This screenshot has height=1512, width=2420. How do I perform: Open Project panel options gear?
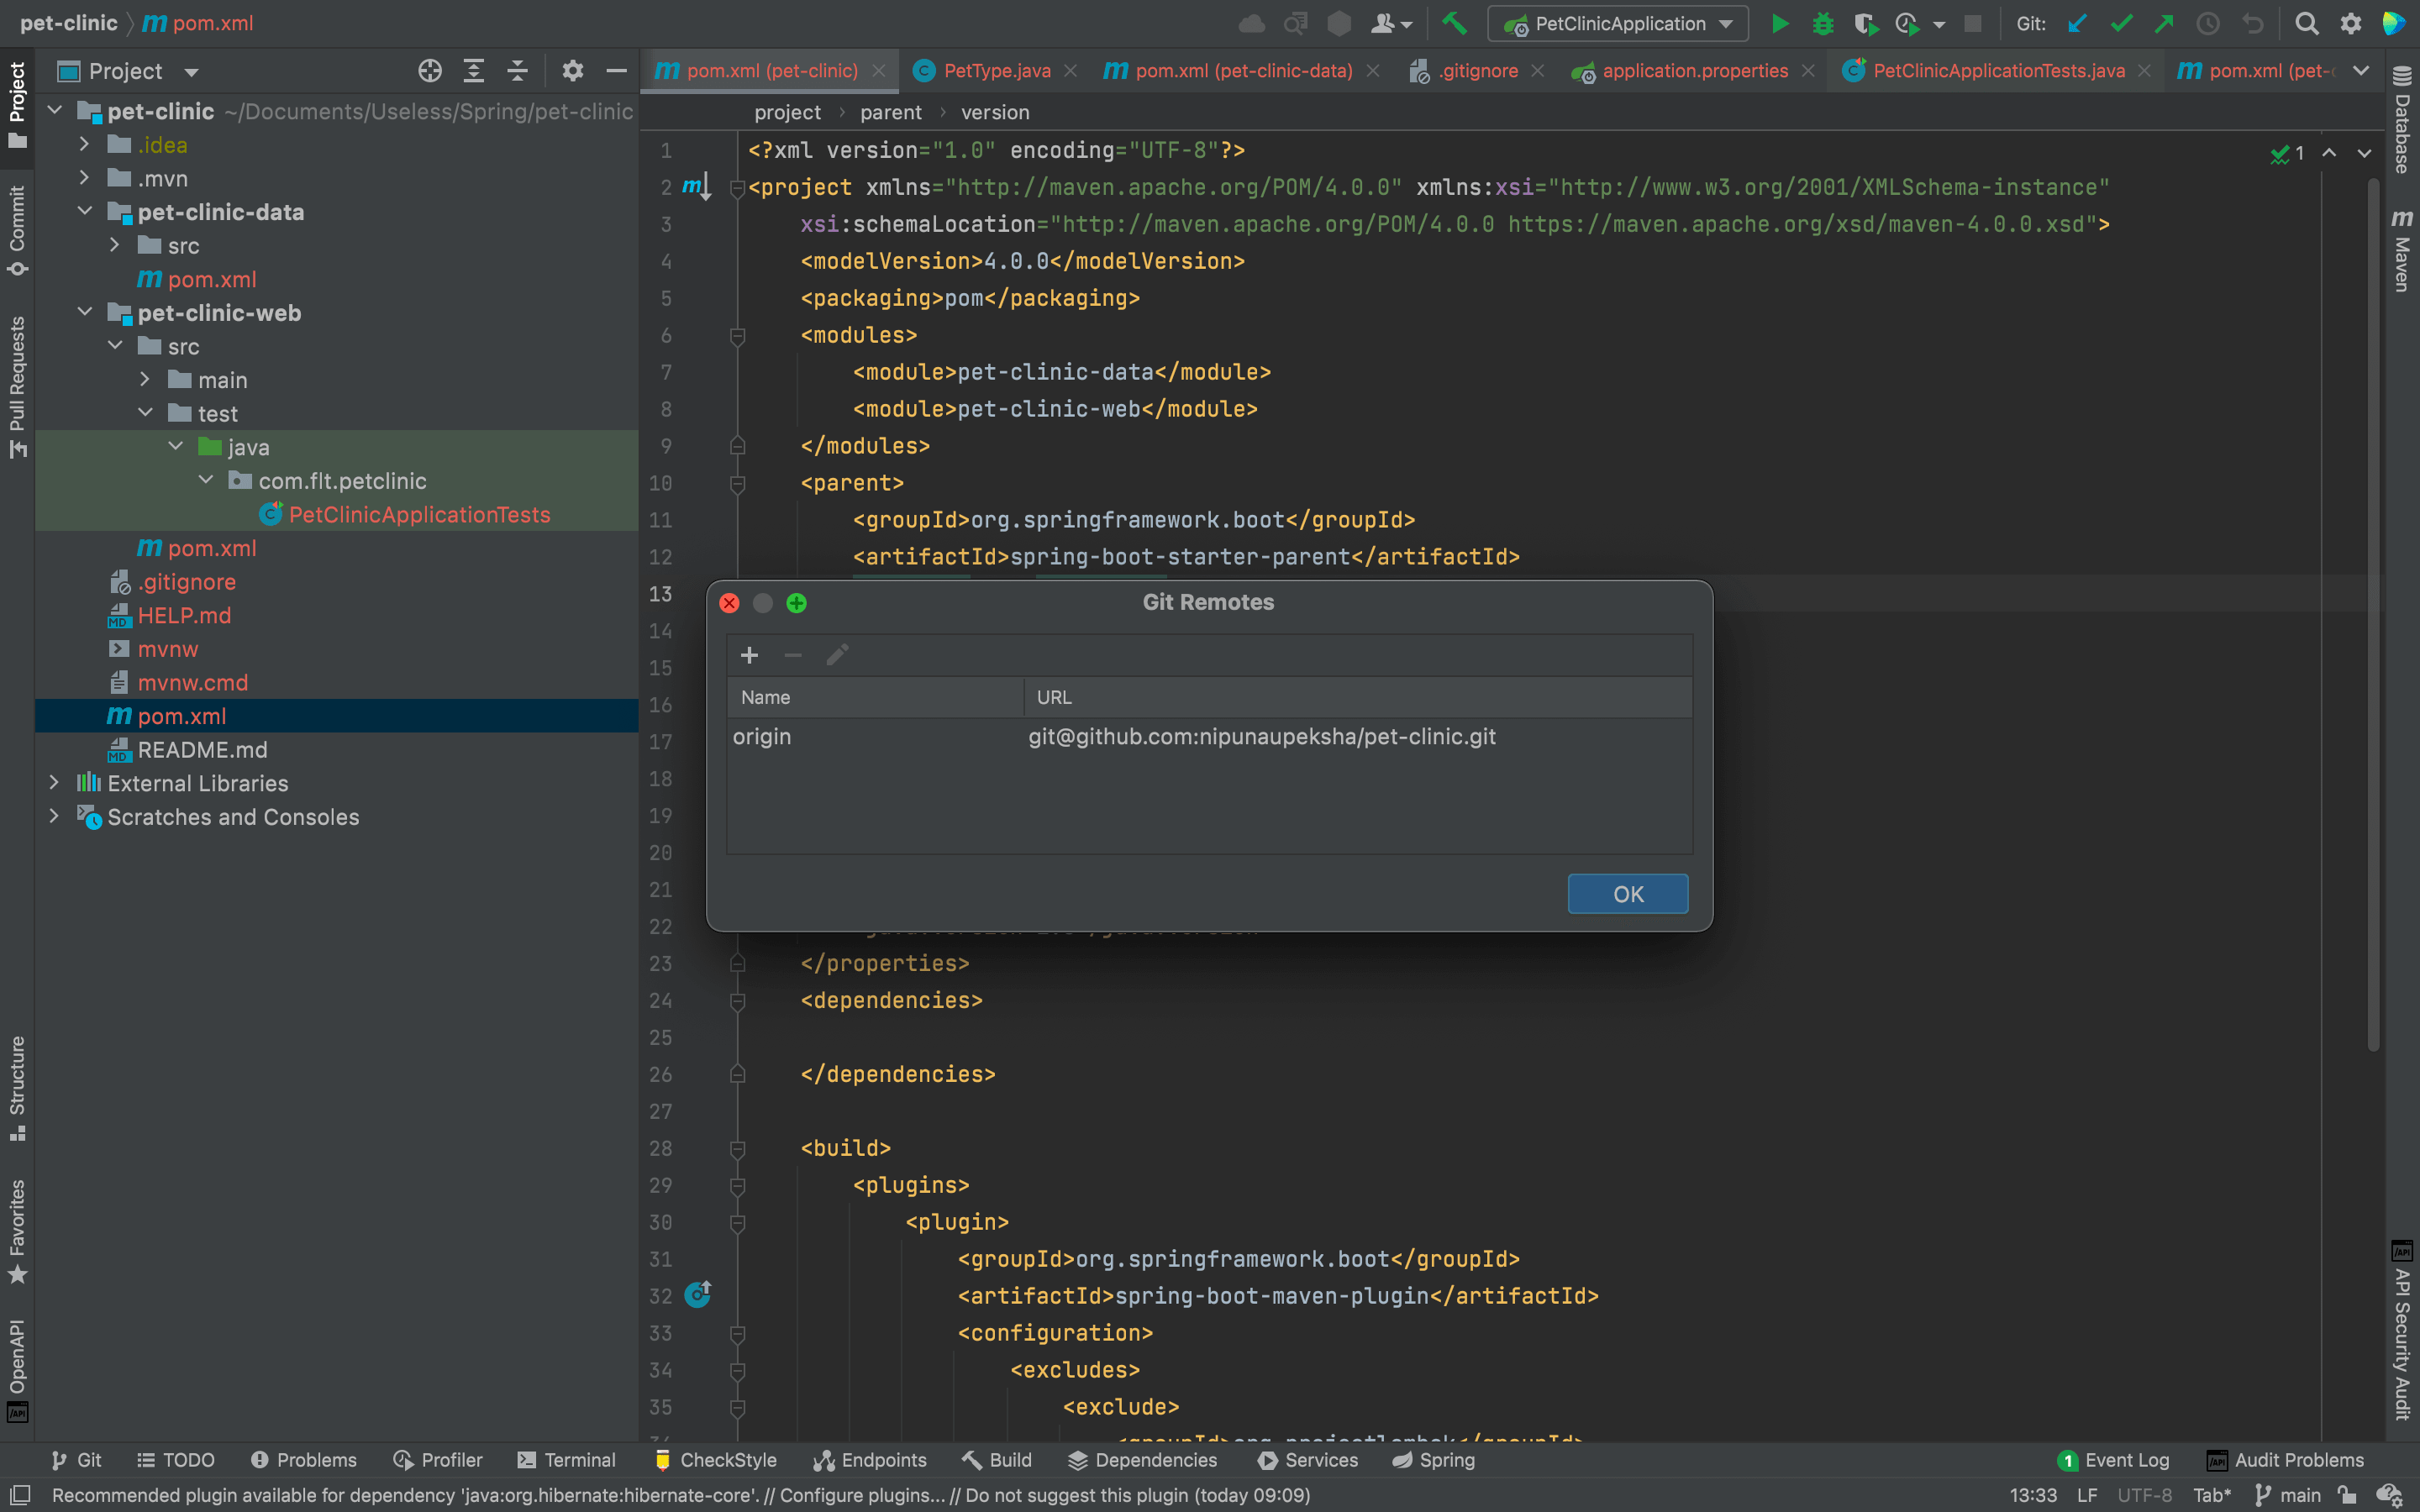tap(572, 71)
